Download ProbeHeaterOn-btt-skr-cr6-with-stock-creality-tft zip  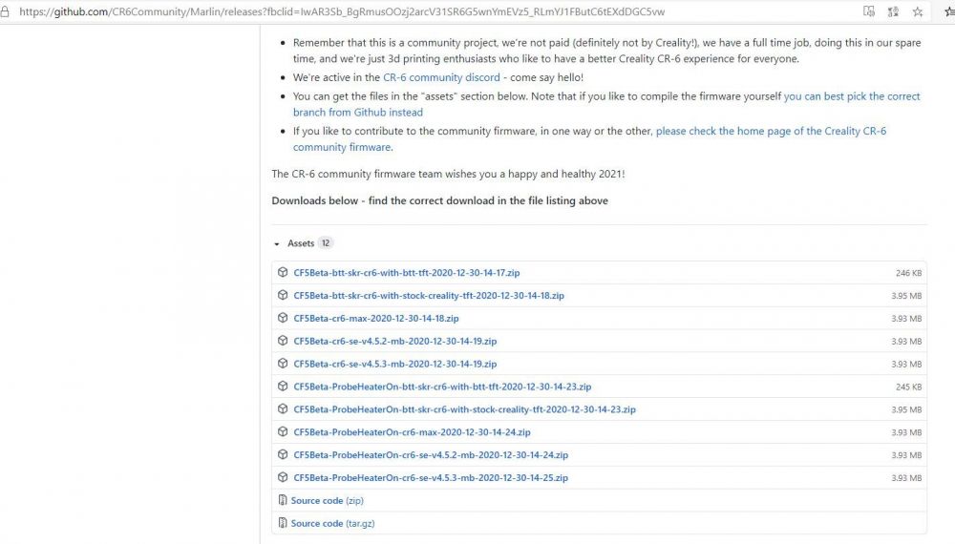(464, 409)
